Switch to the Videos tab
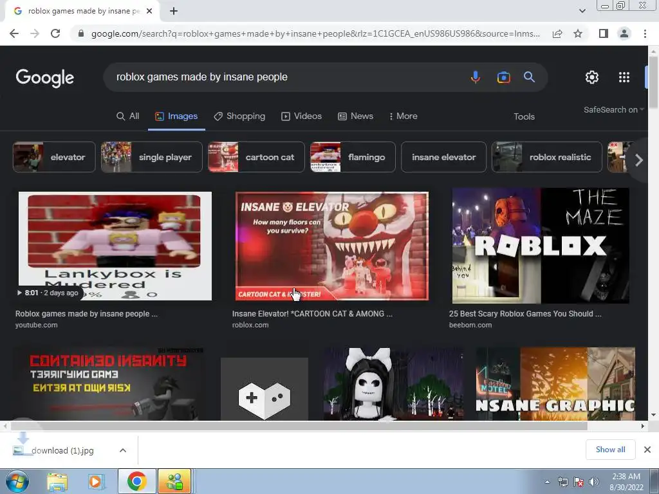Screen dimensions: 659x494 [302, 116]
